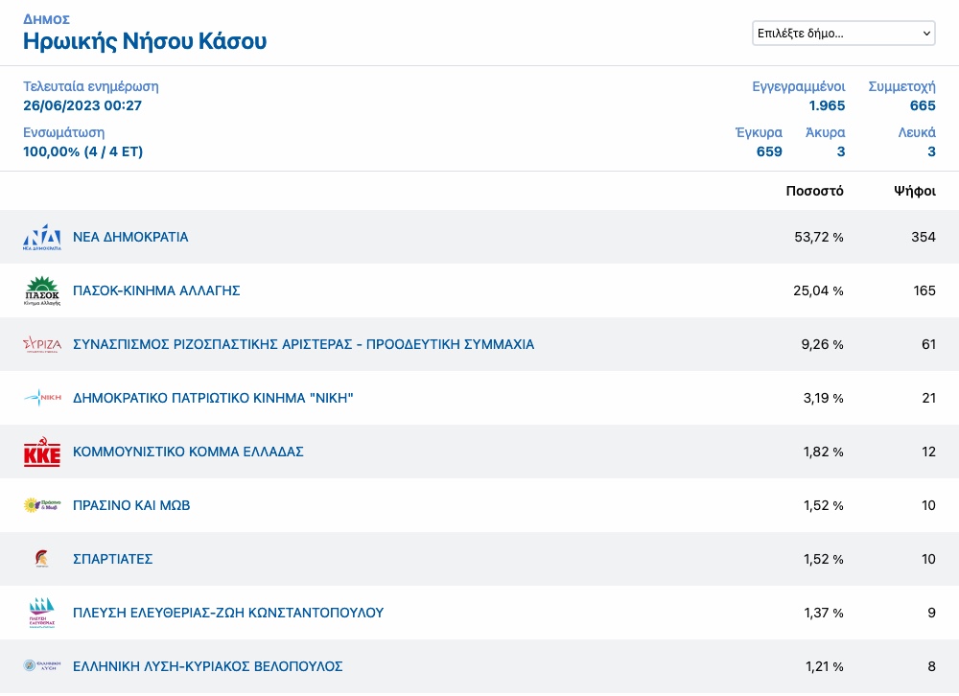Click the 12 votes cell
This screenshot has width=959, height=696.
pos(929,452)
